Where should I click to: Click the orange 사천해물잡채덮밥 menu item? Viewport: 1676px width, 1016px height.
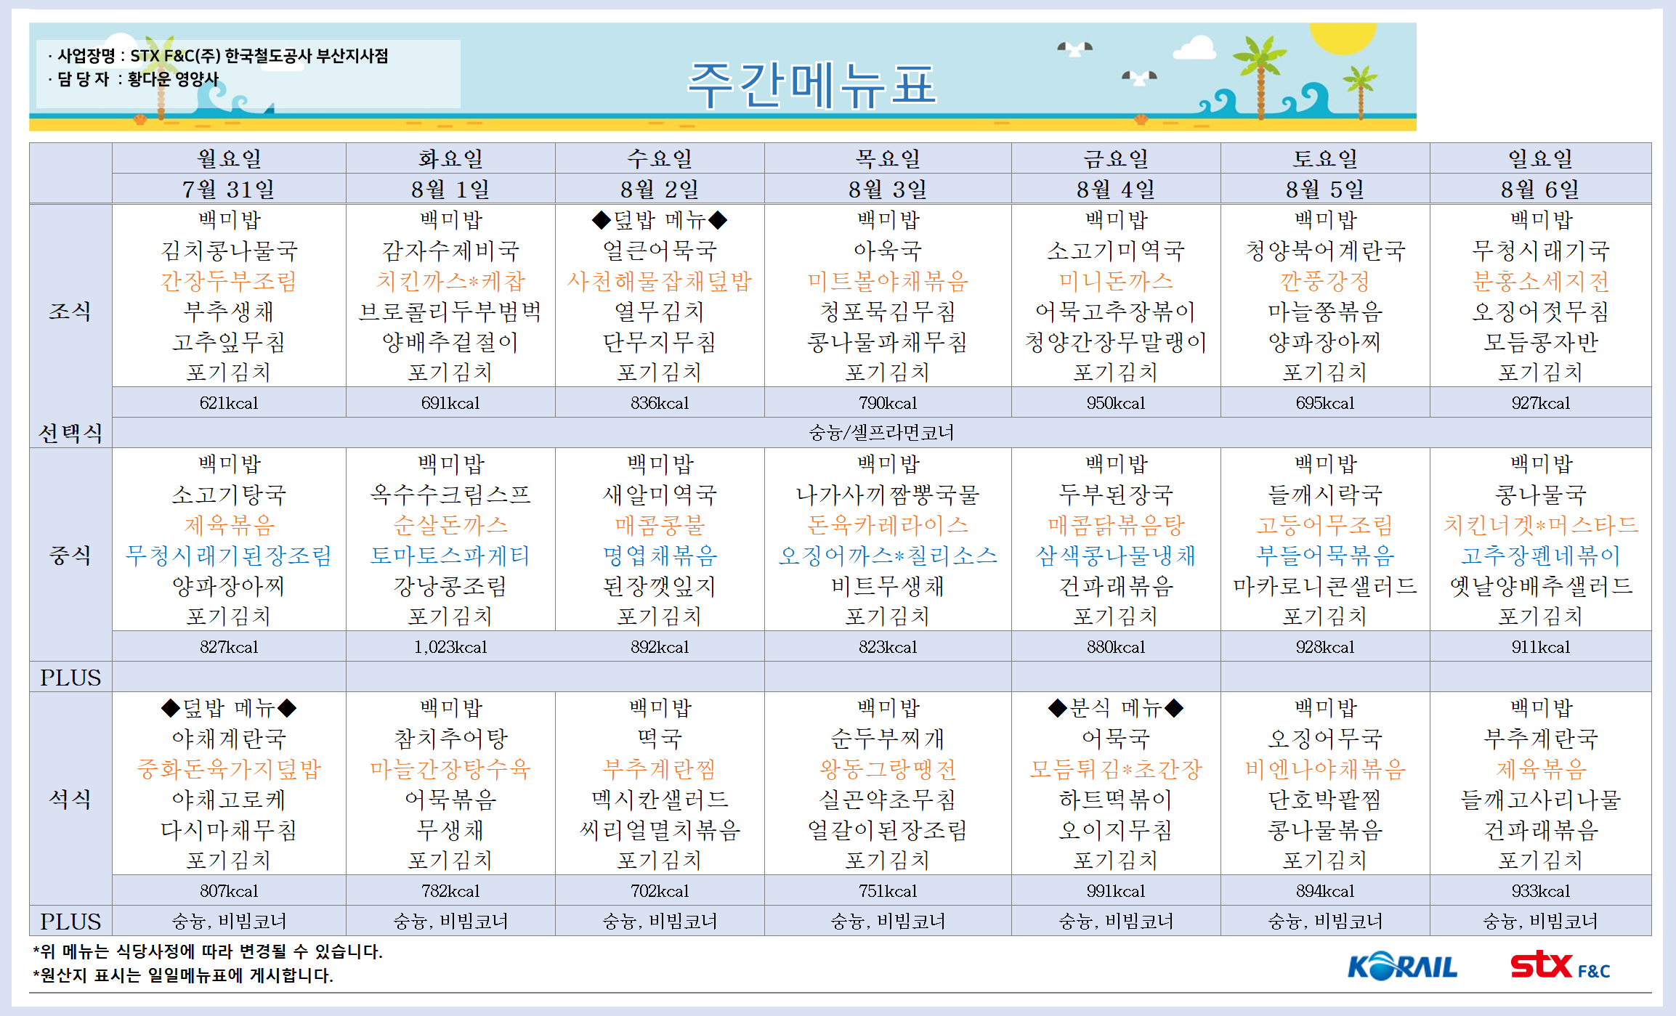(659, 281)
